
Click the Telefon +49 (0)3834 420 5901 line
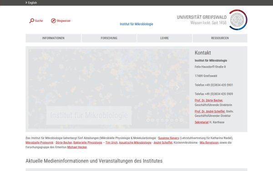pos(214,85)
